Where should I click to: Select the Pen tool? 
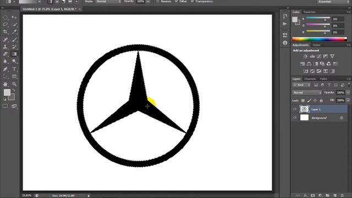point(5,69)
